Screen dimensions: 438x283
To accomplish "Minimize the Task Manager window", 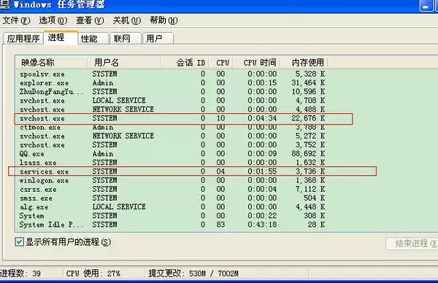I will click(426, 6).
